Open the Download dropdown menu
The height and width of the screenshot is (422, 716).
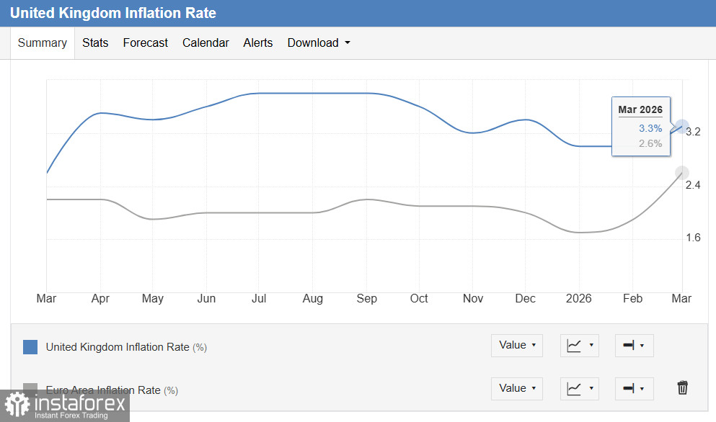[319, 43]
